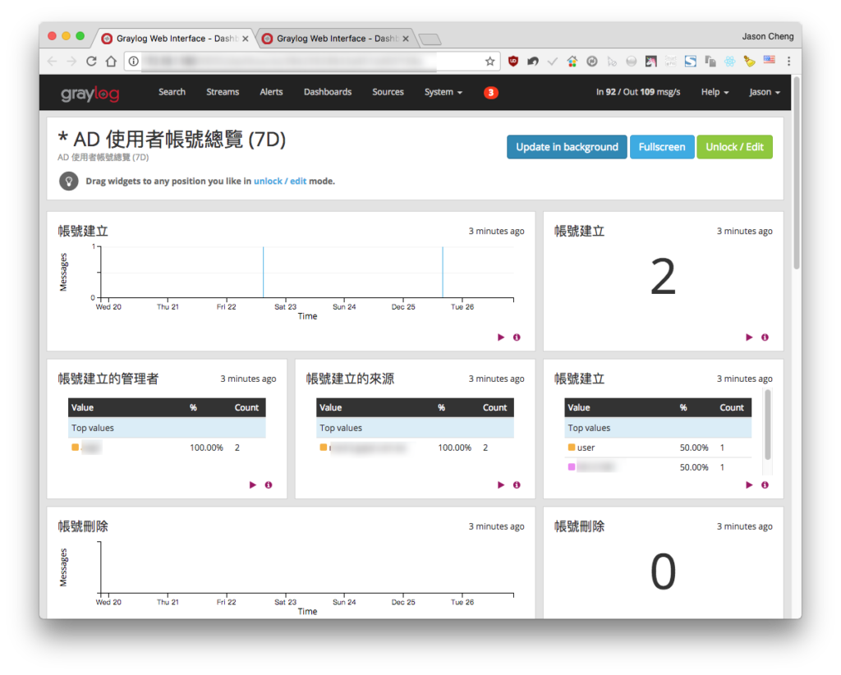This screenshot has width=841, height=675.
Task: Open the Sources page
Action: tap(388, 92)
